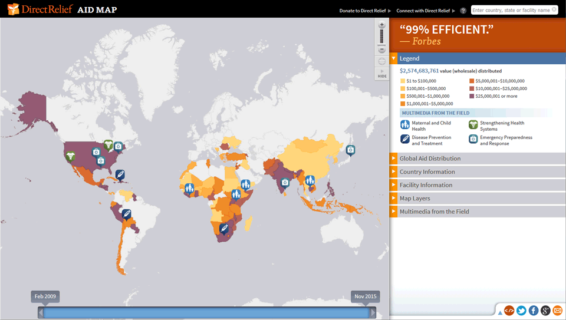
Task: Open disease prevention marker in South Africa
Action: (x=224, y=229)
